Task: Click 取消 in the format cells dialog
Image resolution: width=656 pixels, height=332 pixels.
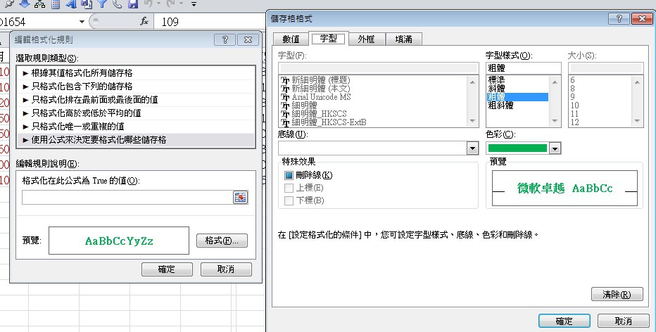Action: coord(624,321)
